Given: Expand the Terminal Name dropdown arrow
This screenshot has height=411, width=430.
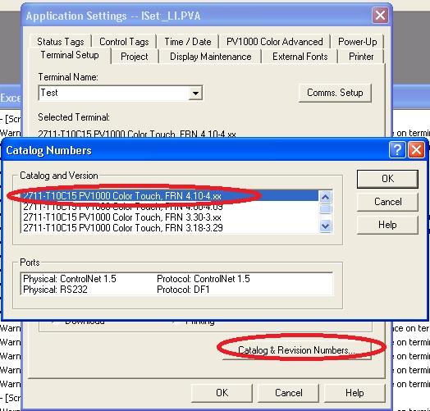Looking at the screenshot, I should click(195, 93).
